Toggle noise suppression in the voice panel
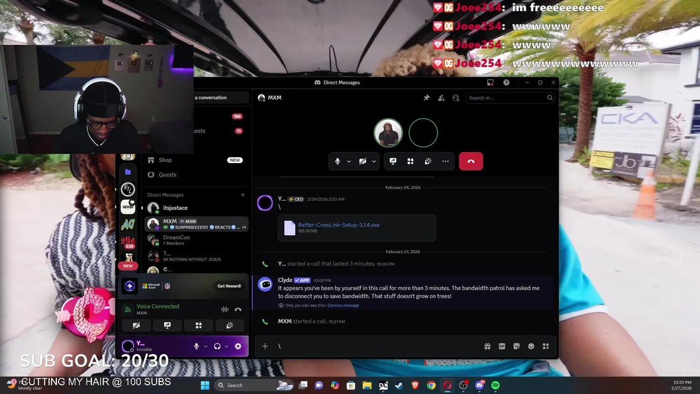Image resolution: width=700 pixels, height=394 pixels. 225,309
